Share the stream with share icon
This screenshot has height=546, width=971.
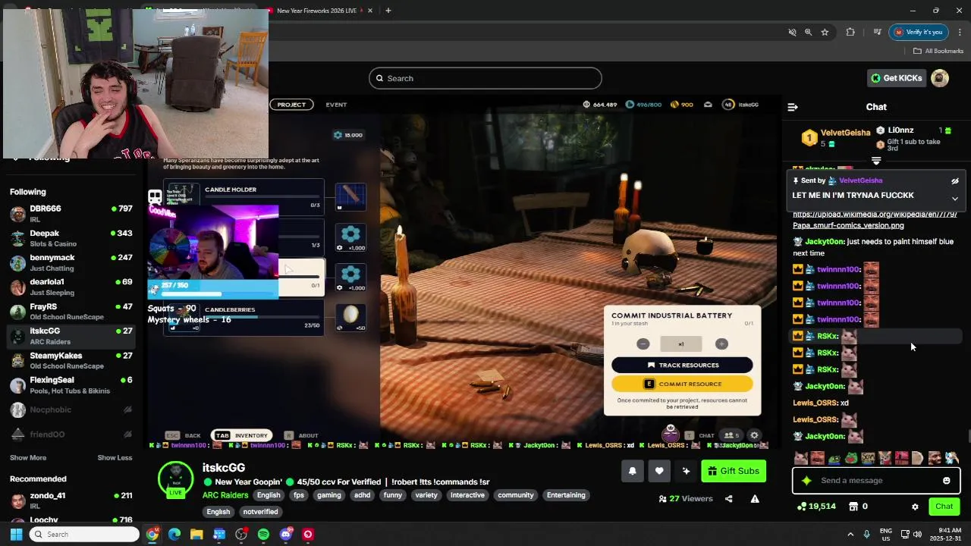(x=729, y=499)
